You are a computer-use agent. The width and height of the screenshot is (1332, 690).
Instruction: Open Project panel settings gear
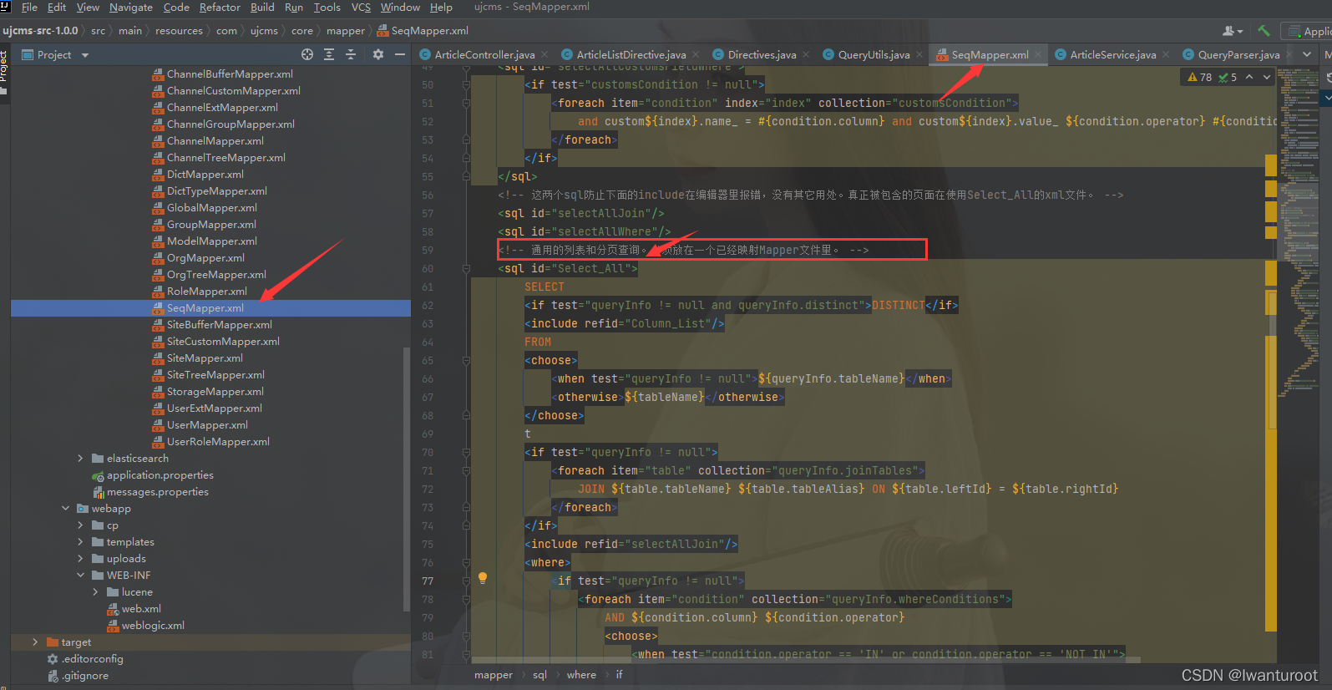378,54
